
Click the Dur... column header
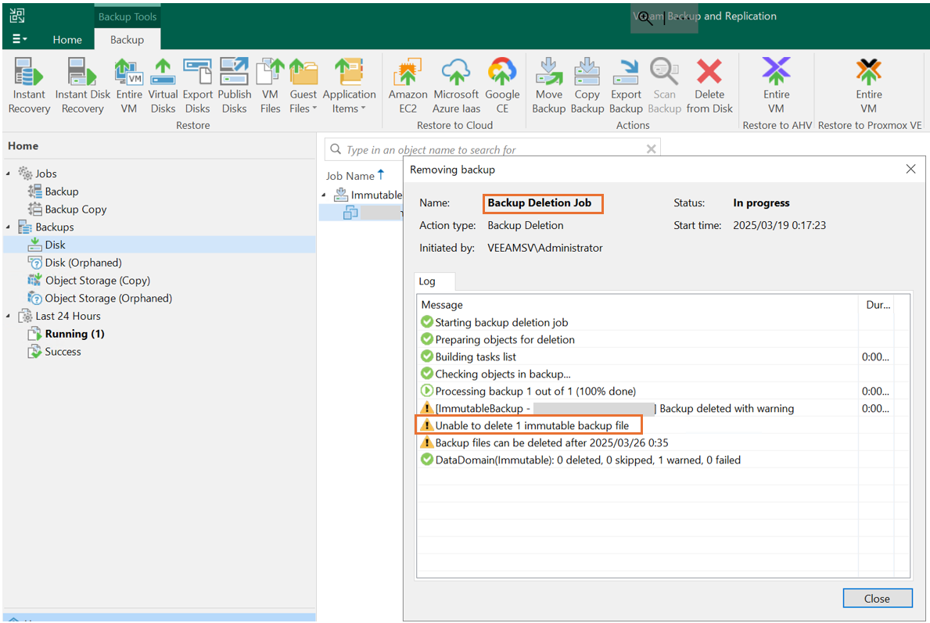878,305
